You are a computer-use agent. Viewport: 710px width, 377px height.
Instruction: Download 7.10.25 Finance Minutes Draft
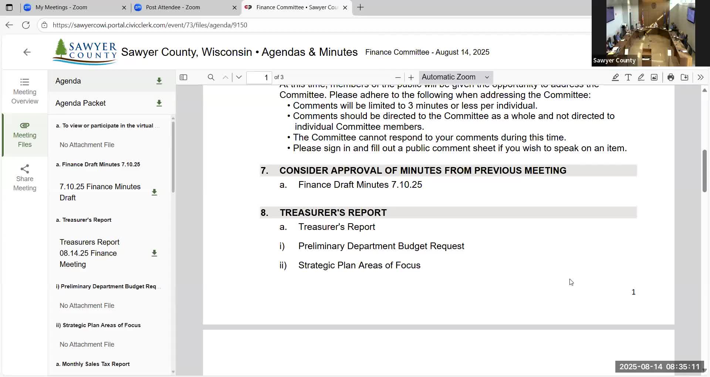point(154,192)
